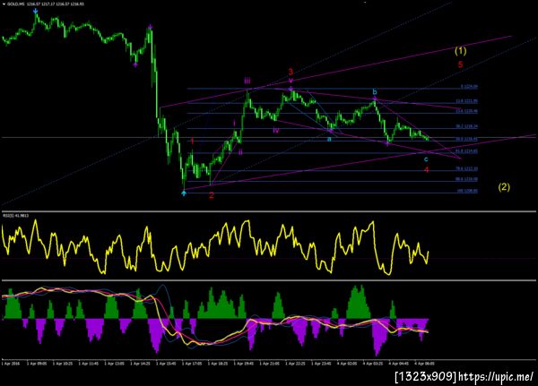Click the 1 Apr 2016 date label
Viewport: 538px width, 386px height.
(x=11, y=364)
